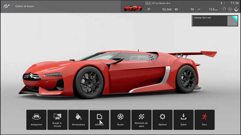Click the Gran Turismo logo
Image resolution: width=241 pixels, height=135 pixels.
click(7, 6)
